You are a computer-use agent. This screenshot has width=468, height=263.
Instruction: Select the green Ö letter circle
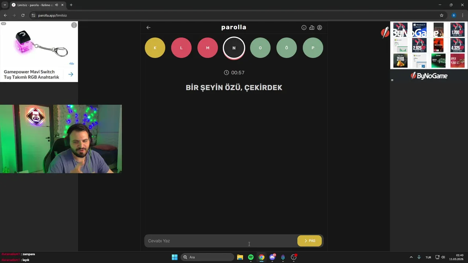click(x=287, y=48)
